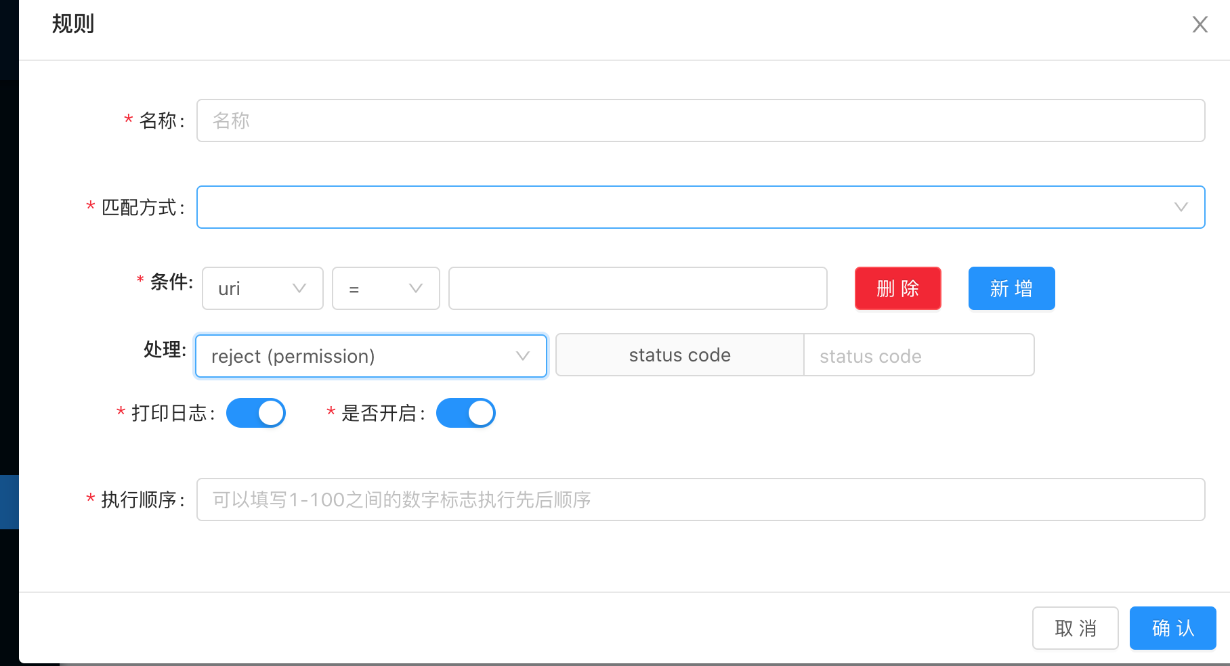Click the 确认 button

pos(1173,628)
